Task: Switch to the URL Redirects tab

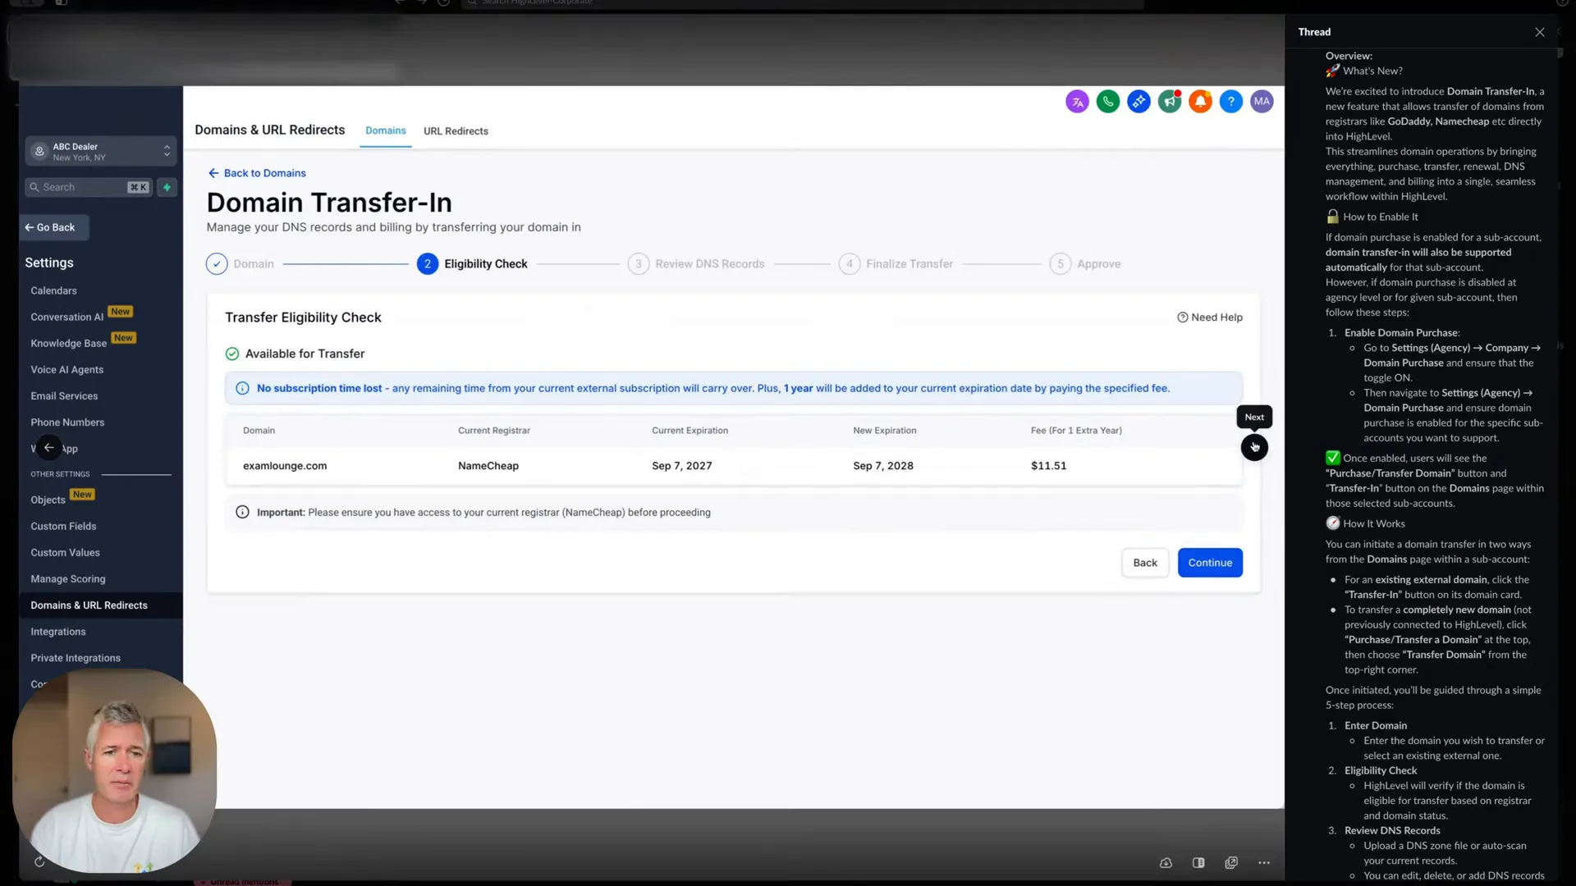Action: point(456,131)
